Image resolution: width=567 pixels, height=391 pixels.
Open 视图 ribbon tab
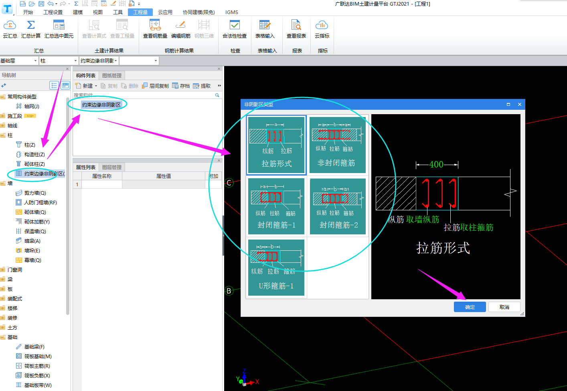point(98,12)
